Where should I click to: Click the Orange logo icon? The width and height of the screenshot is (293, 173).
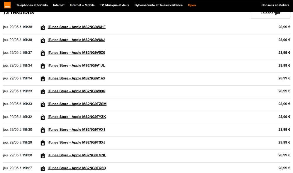point(7,5)
